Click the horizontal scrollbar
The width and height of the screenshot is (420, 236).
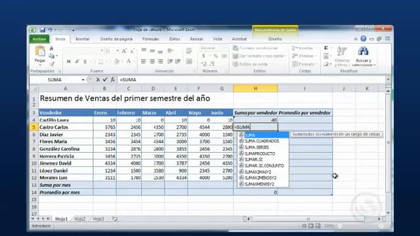[x=308, y=219]
